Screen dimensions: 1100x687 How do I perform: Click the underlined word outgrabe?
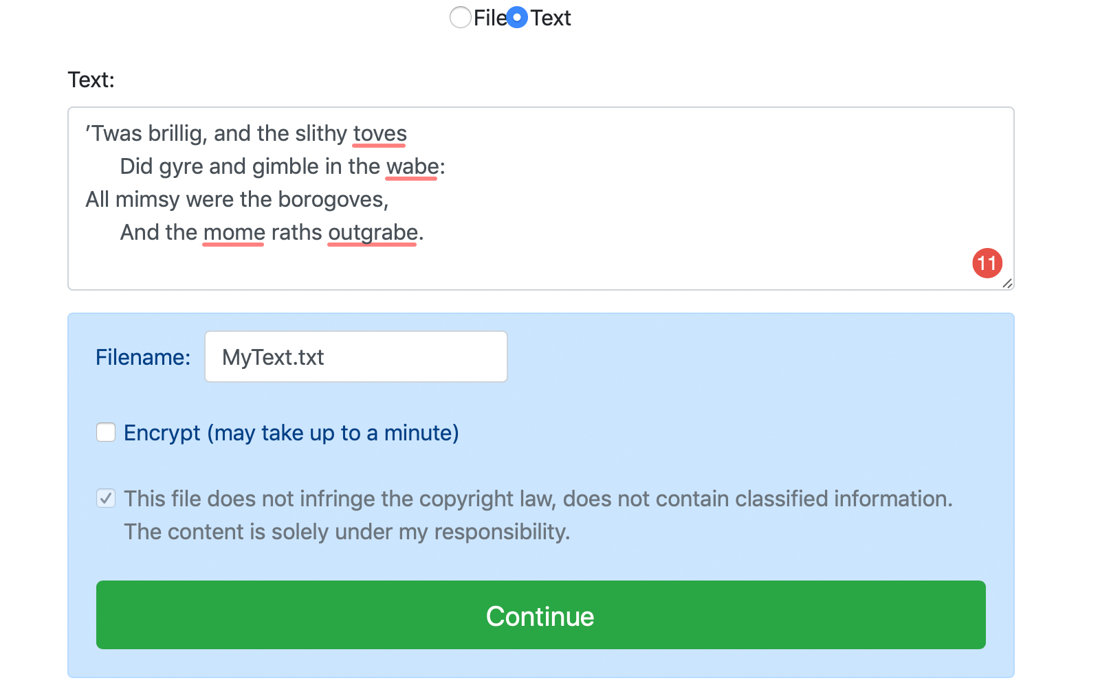[373, 232]
